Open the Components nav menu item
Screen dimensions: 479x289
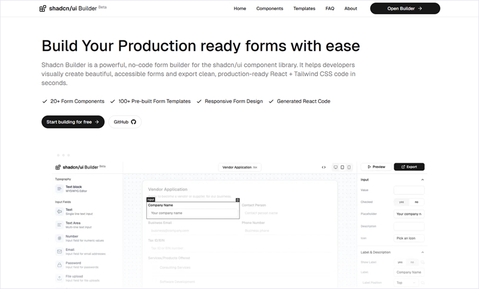point(269,8)
